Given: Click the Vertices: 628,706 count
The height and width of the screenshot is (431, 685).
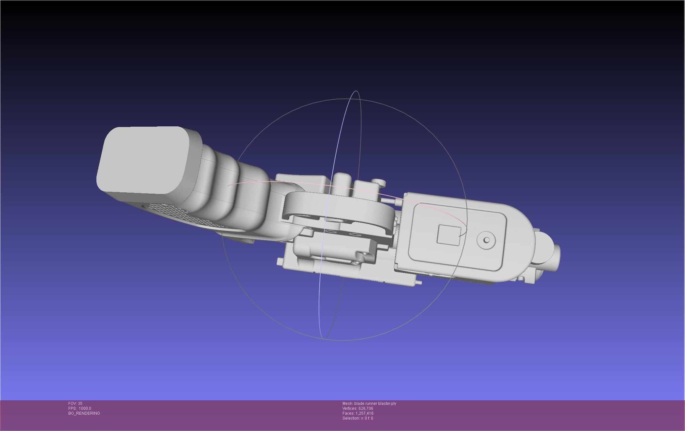Looking at the screenshot, I should tap(358, 408).
